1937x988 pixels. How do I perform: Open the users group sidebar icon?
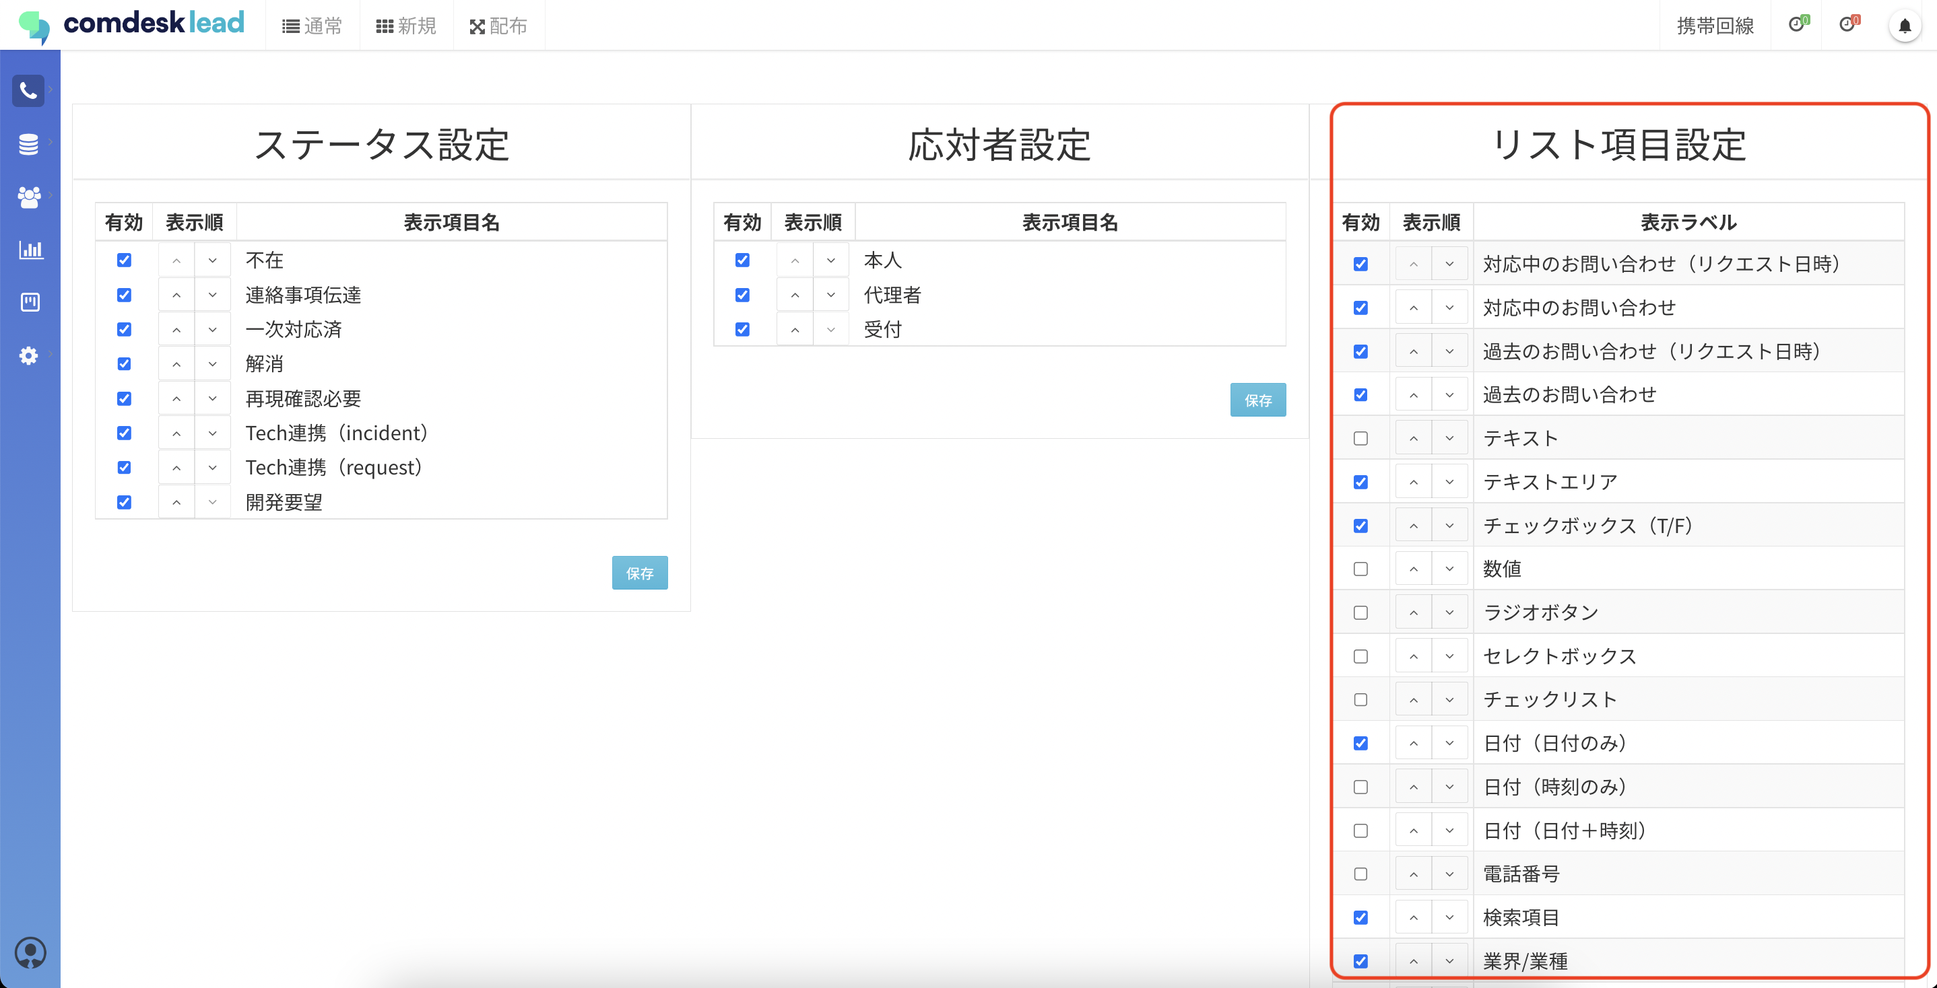coord(28,197)
